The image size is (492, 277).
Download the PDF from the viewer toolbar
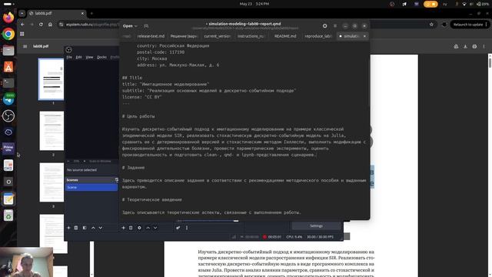(x=465, y=46)
